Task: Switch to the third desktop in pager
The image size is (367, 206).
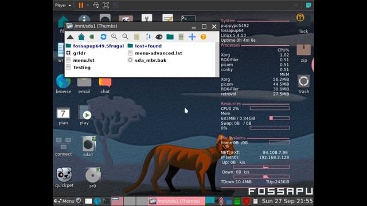Action: 142,201
